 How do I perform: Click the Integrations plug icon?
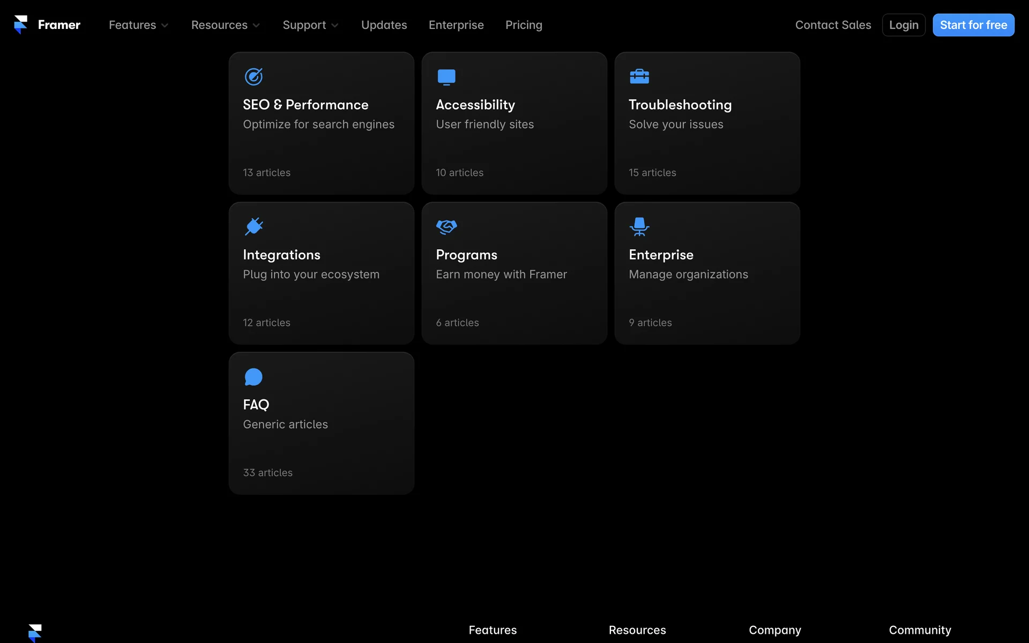pos(253,227)
